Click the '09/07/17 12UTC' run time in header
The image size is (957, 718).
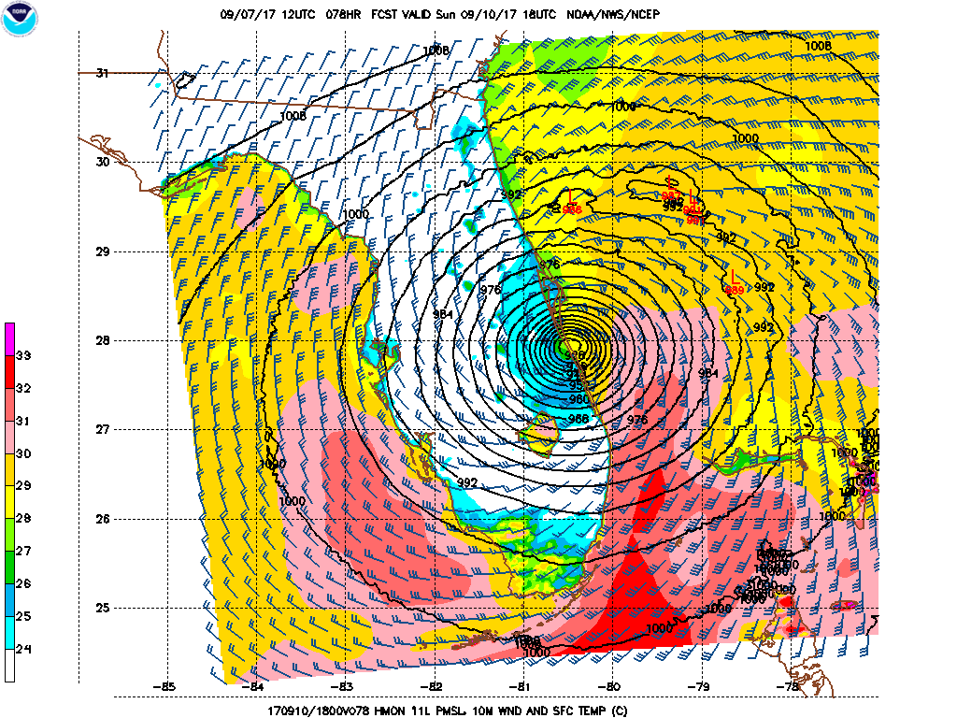coord(268,14)
